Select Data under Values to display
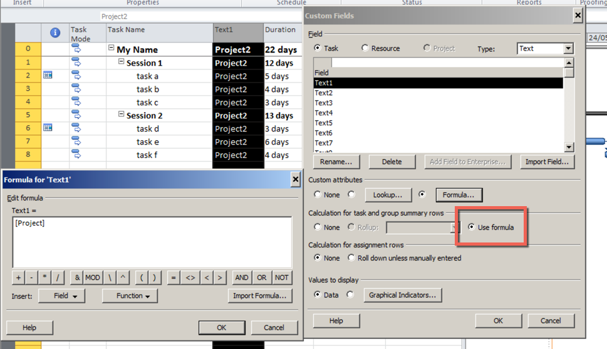Screen dimensions: 607x349 point(318,294)
